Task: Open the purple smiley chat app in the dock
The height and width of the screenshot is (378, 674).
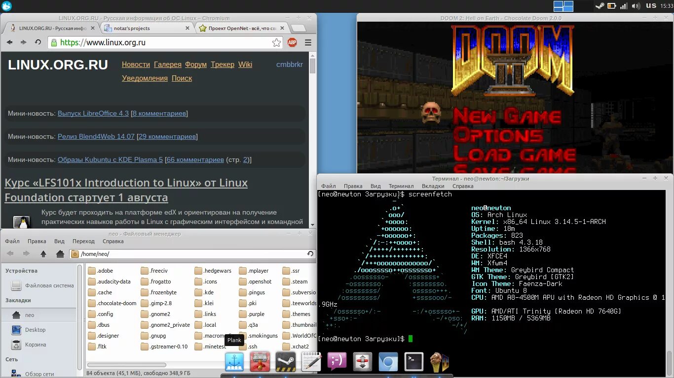Action: tap(337, 362)
